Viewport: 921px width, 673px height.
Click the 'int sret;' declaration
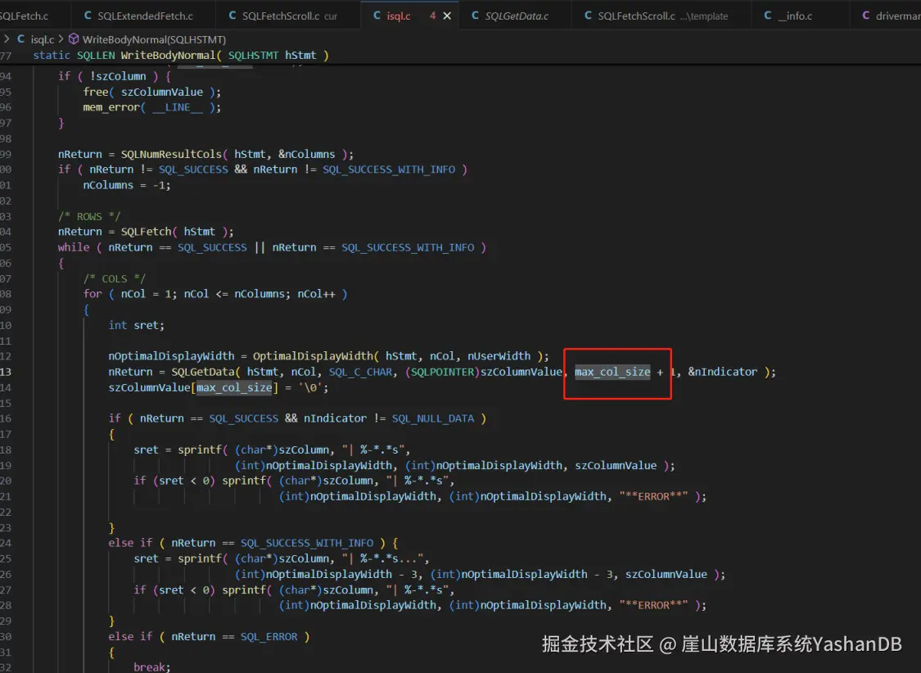coord(136,325)
